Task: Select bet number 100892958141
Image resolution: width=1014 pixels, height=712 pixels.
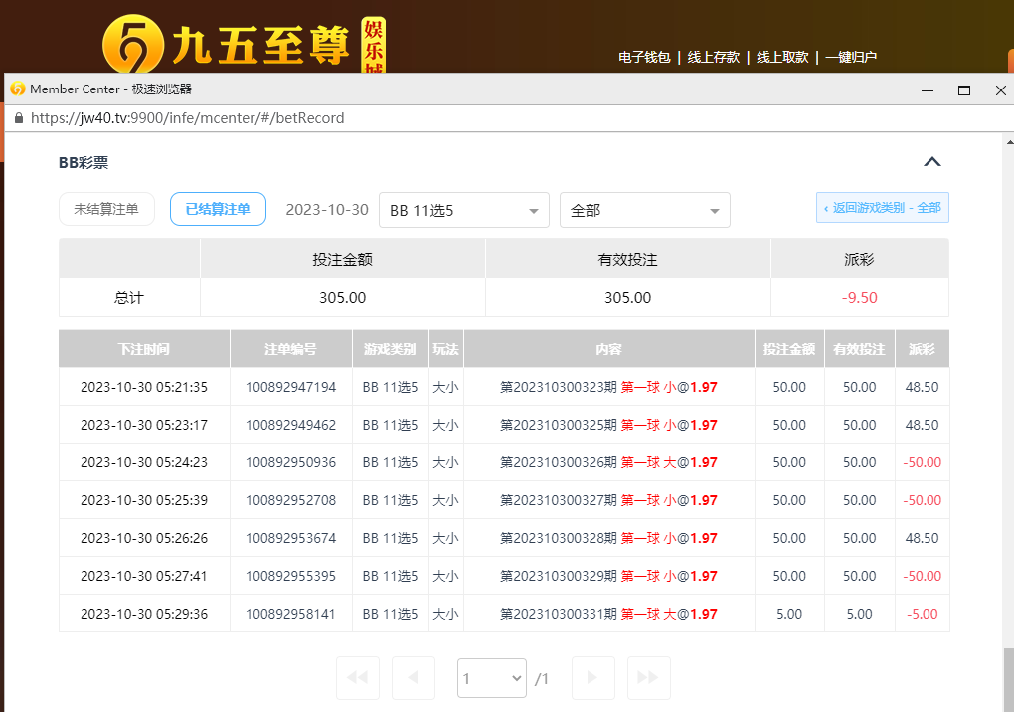Action: tap(291, 614)
